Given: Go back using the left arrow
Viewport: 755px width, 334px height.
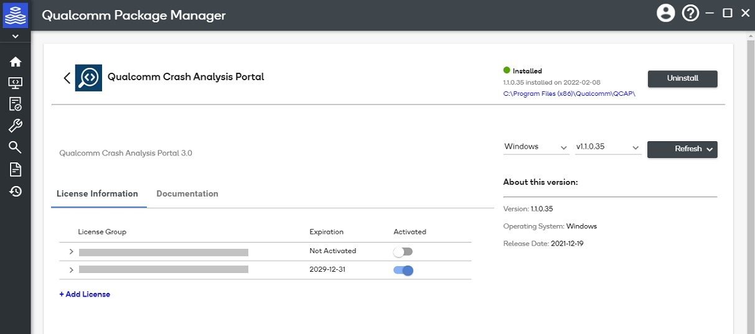Looking at the screenshot, I should click(x=67, y=78).
